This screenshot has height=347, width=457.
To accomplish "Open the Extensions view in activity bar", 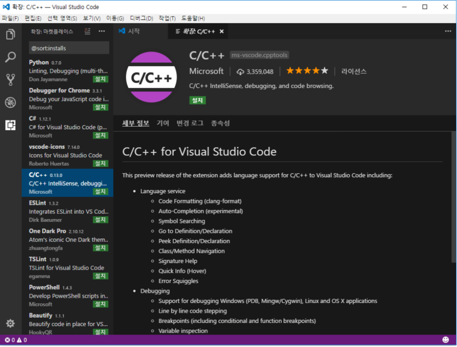I will pos(11,125).
